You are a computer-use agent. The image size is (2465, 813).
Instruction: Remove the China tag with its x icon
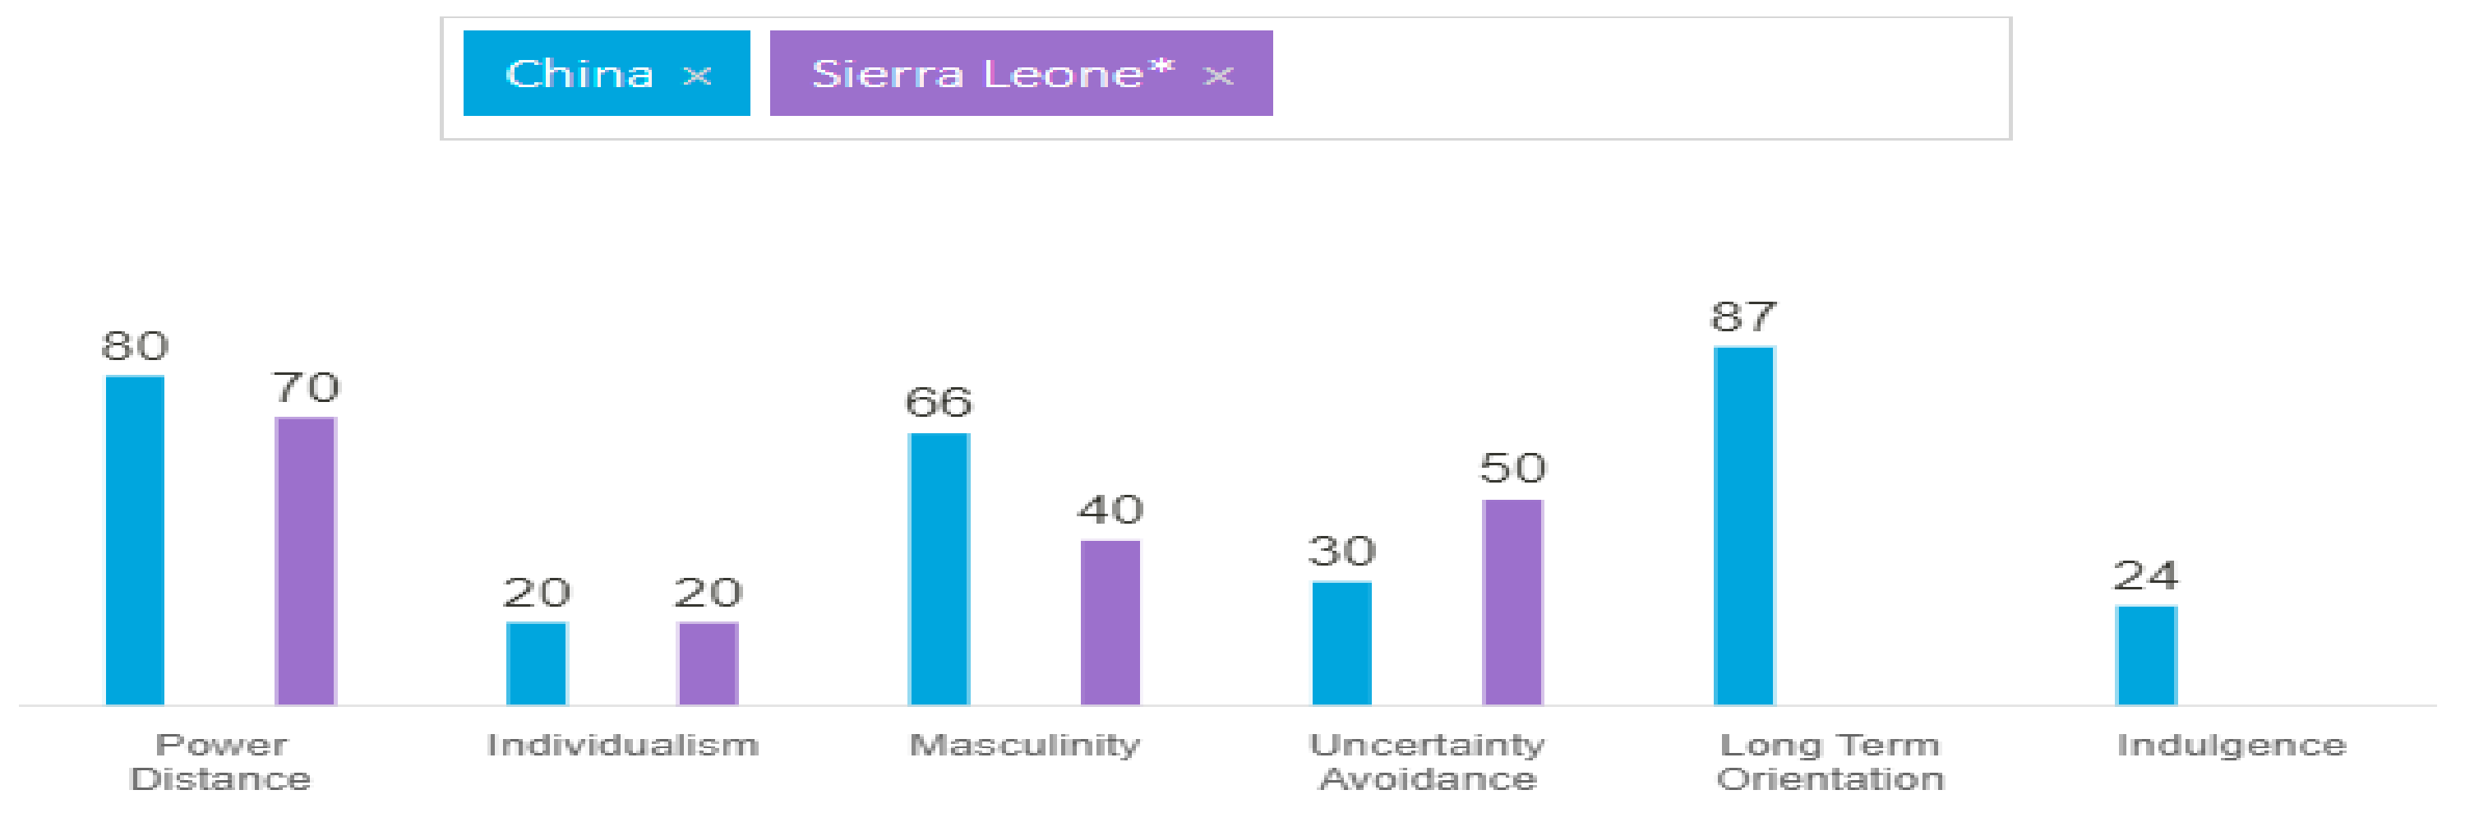click(x=697, y=76)
